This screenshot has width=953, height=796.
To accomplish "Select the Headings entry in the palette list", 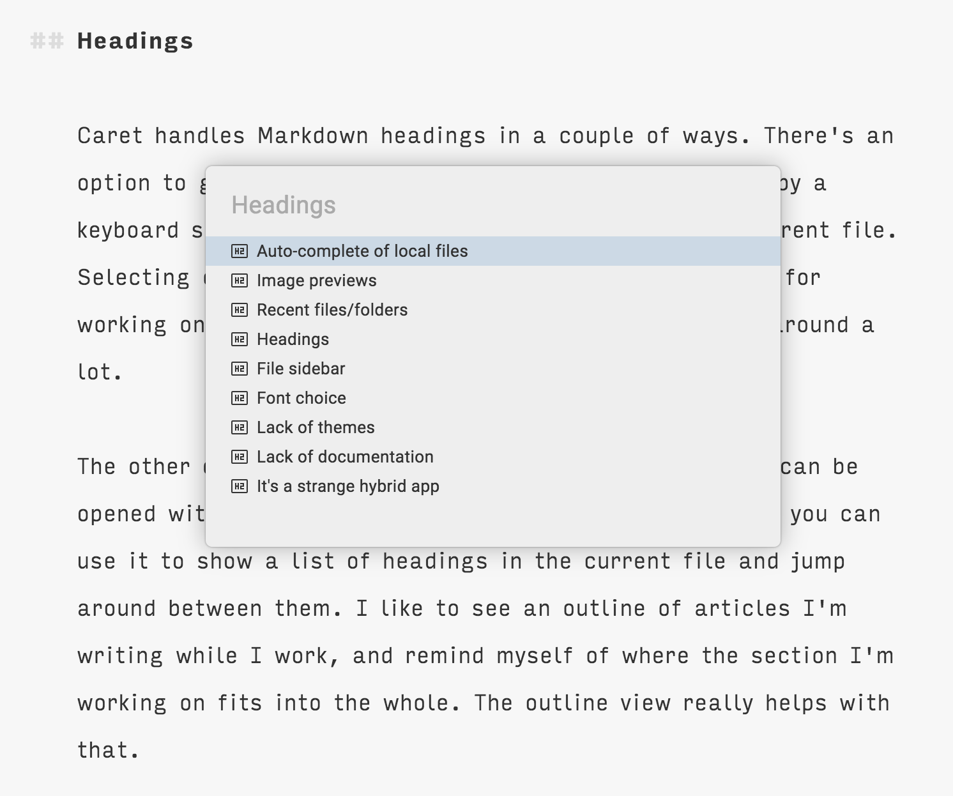I will point(293,339).
